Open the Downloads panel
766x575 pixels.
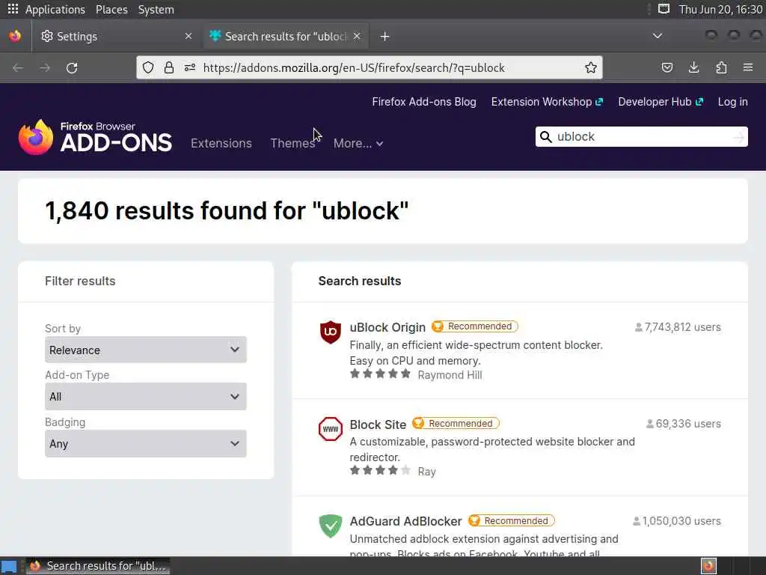(694, 68)
